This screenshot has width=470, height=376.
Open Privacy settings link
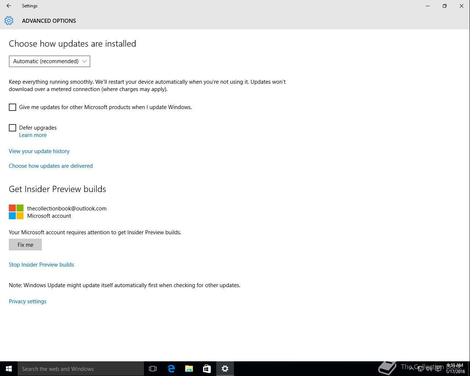click(28, 301)
